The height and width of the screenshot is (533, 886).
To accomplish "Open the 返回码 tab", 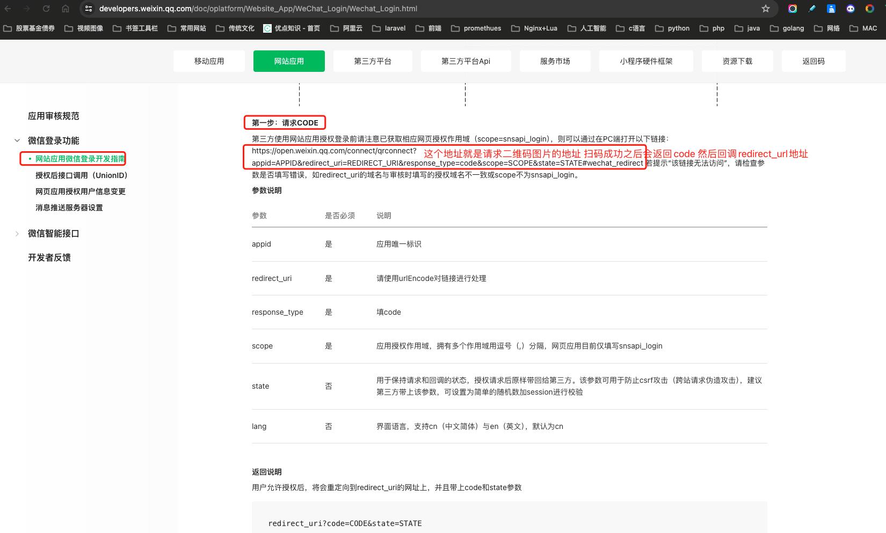I will point(814,61).
